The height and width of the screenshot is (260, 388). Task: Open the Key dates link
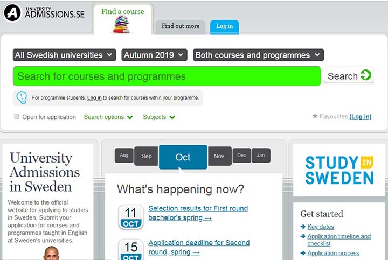pos(321,227)
